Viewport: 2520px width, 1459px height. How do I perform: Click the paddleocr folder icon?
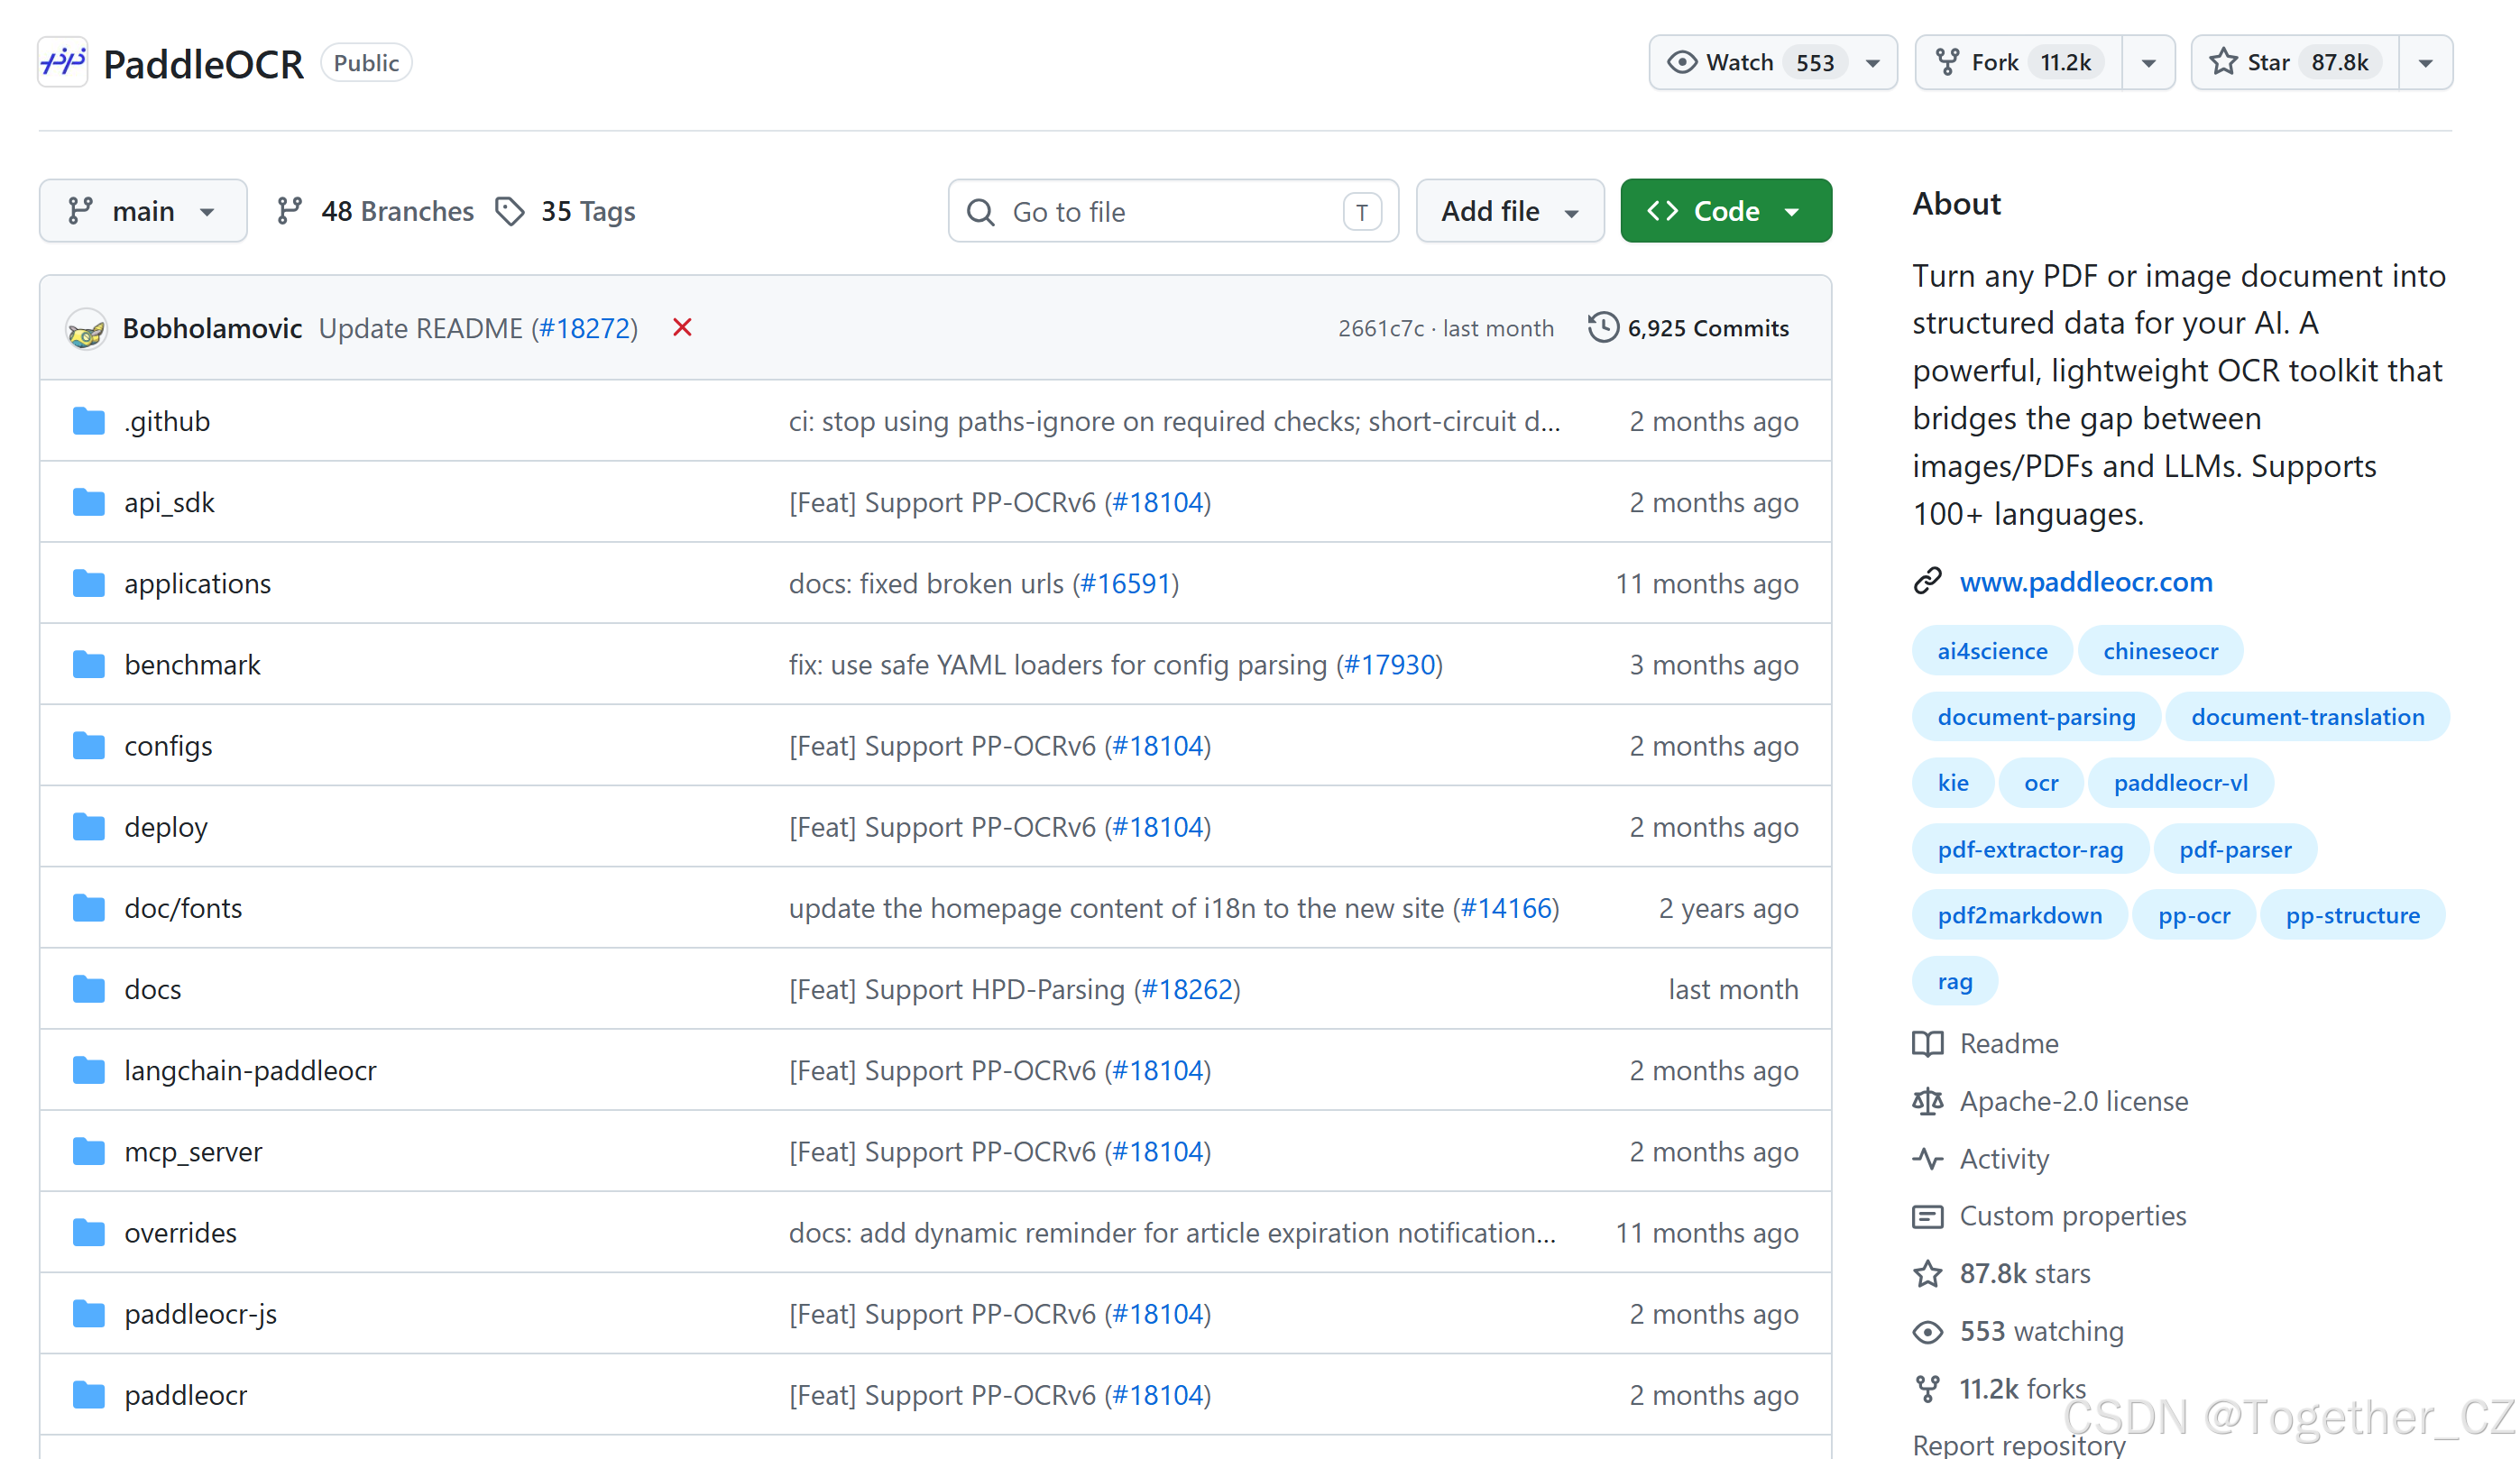click(89, 1395)
